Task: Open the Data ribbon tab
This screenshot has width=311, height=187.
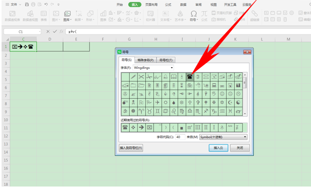Action: coord(183,5)
